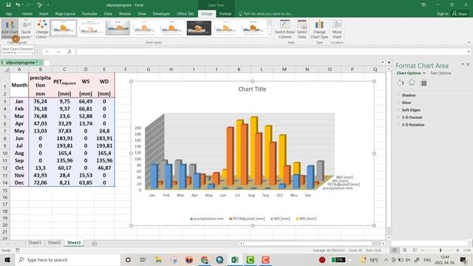Select the first chart style thumbnail

click(64, 28)
